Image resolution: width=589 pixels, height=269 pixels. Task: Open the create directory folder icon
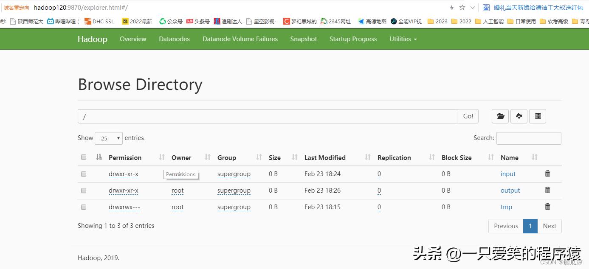(500, 116)
